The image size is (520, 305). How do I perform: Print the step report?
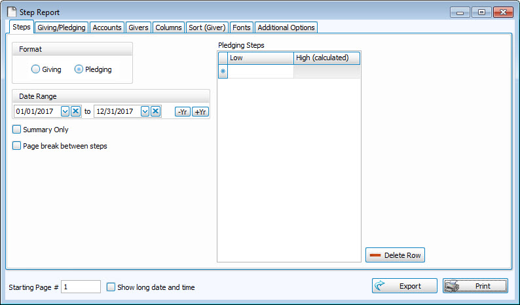pyautogui.click(x=476, y=286)
